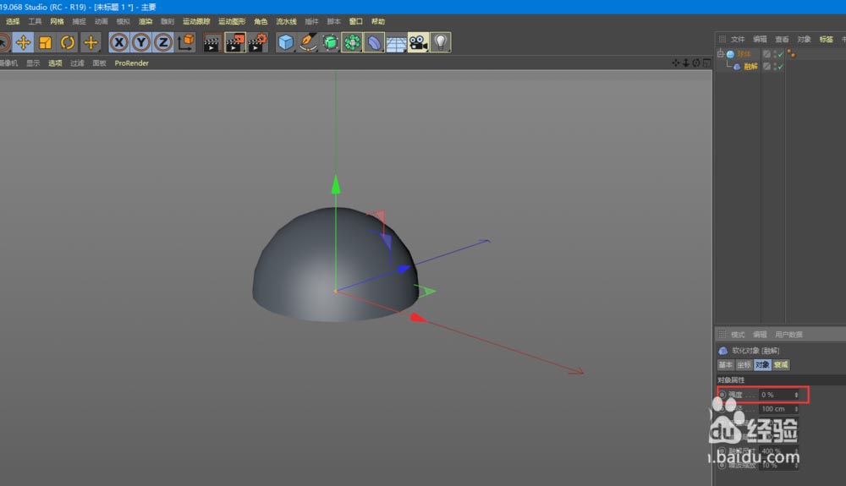Open the 运动图形 menu

click(232, 21)
